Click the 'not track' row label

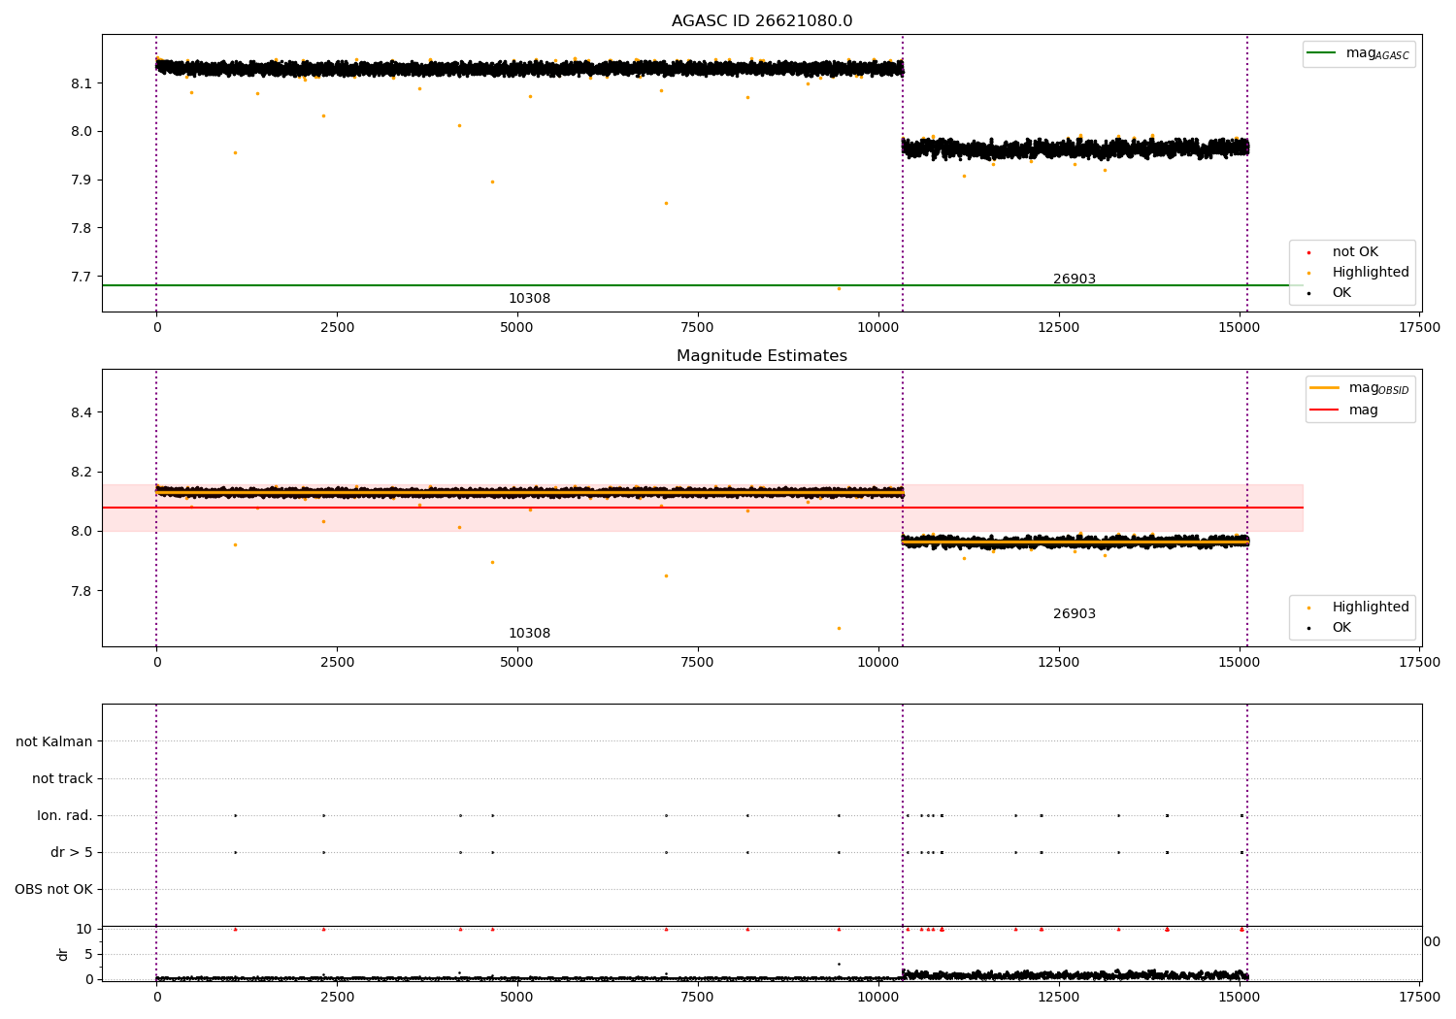click(x=62, y=779)
